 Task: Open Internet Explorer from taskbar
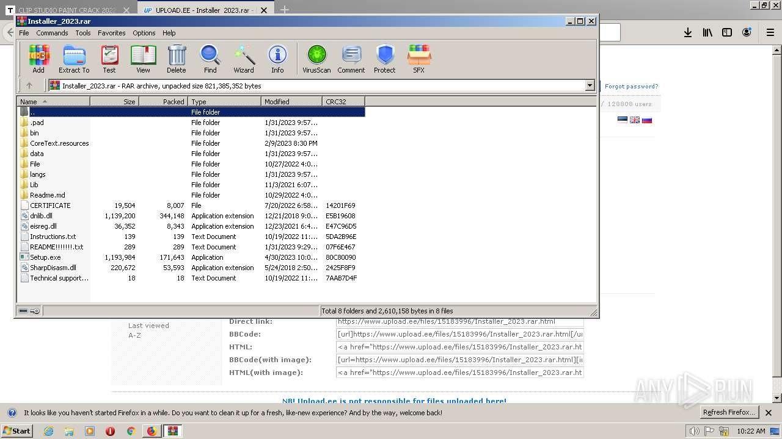point(48,431)
